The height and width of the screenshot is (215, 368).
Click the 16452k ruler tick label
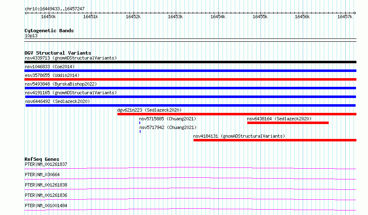(x=133, y=17)
